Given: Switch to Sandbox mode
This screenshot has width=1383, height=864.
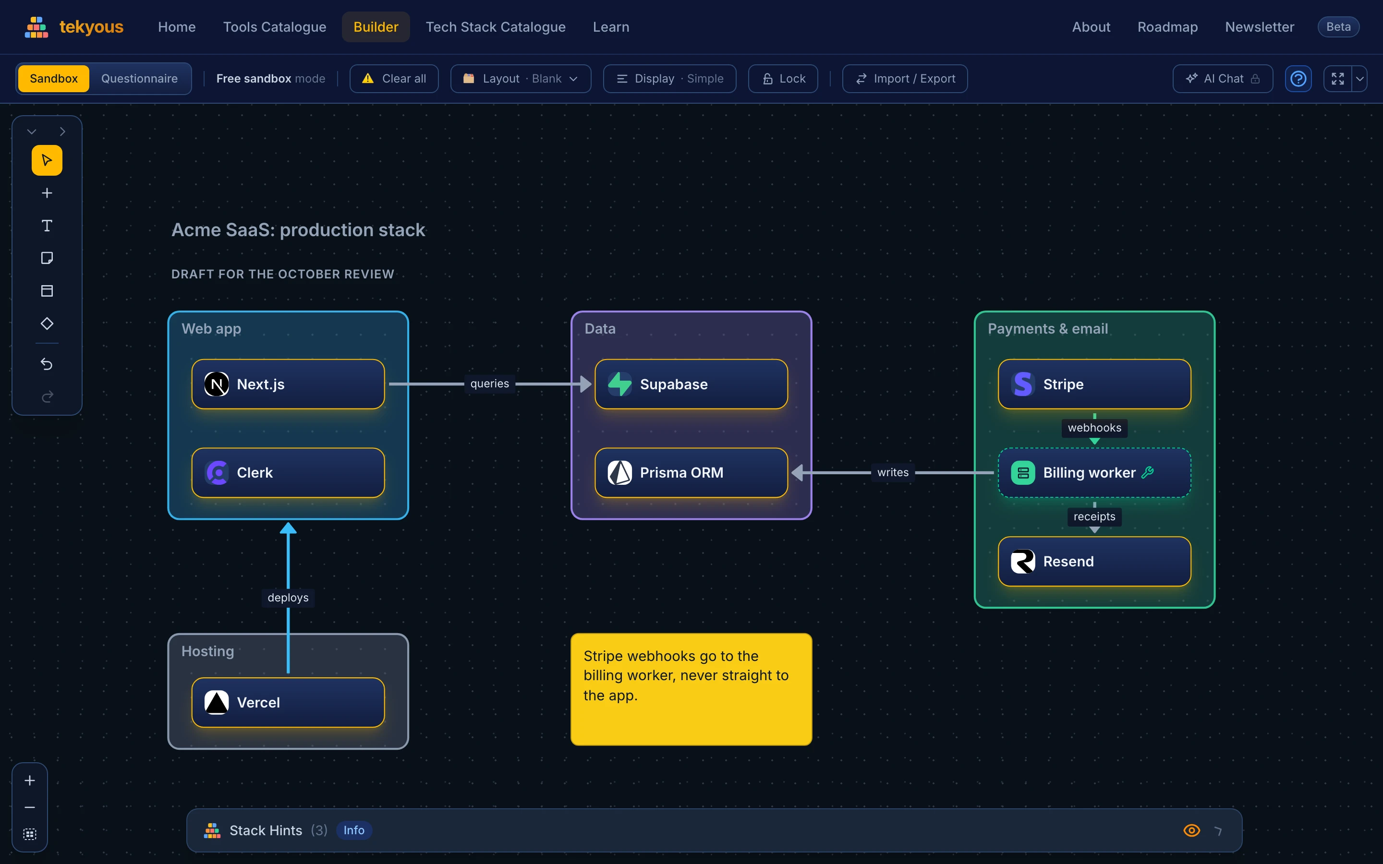Looking at the screenshot, I should [x=54, y=78].
